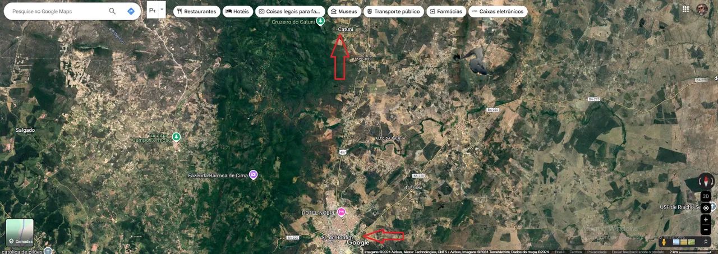The width and height of the screenshot is (718, 254).
Task: Click the Fazenda Barroca de Cima marker
Action: coord(253,175)
